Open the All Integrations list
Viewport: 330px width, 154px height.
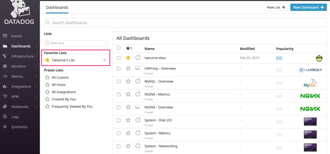pyautogui.click(x=64, y=92)
